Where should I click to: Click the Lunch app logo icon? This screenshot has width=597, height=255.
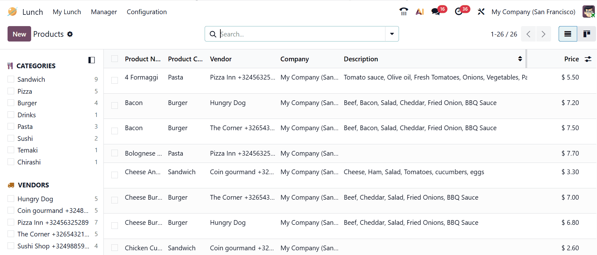[x=12, y=12]
